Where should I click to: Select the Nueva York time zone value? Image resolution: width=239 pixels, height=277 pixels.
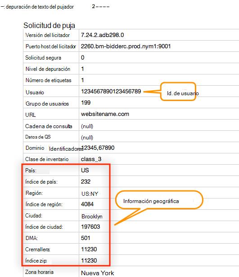point(98,273)
